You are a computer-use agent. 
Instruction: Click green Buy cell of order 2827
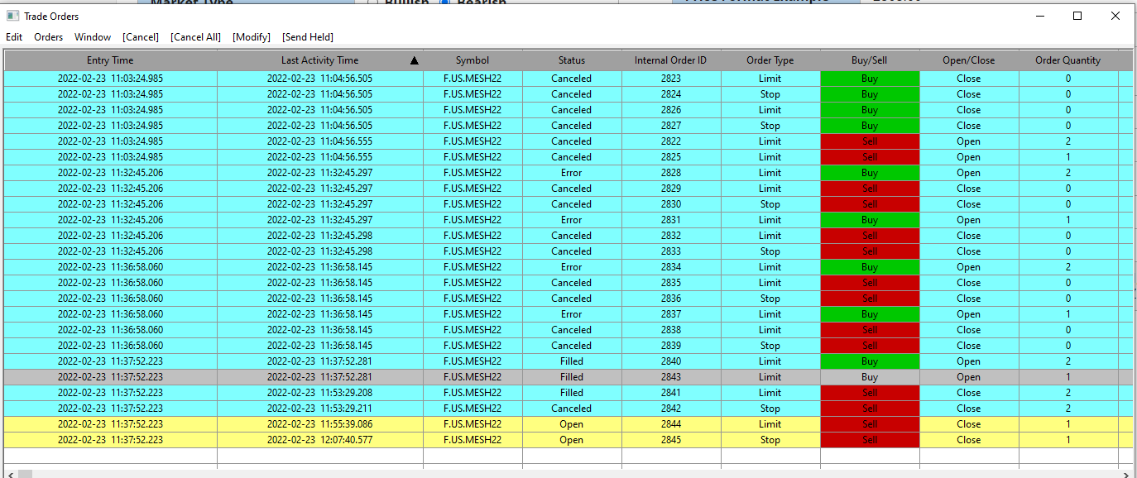(x=870, y=126)
